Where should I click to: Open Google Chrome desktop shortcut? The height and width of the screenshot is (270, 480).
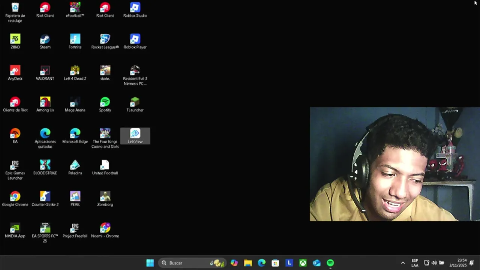pos(15,199)
